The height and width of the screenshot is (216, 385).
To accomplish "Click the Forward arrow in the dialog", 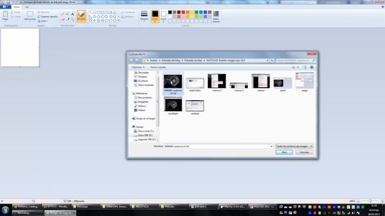I will (x=137, y=60).
